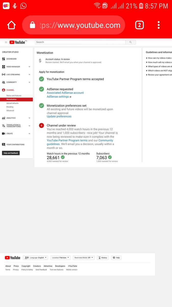Open the Associated AdSense account link
Viewport: 172px width, 307px height.
(x=65, y=93)
